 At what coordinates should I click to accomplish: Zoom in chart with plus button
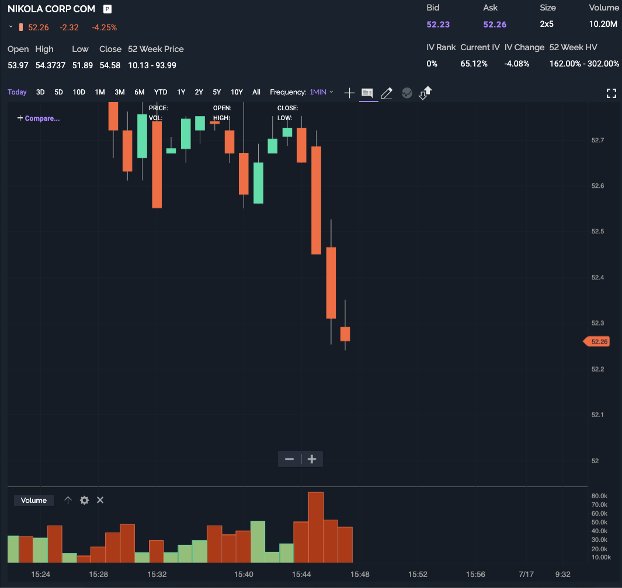[312, 459]
